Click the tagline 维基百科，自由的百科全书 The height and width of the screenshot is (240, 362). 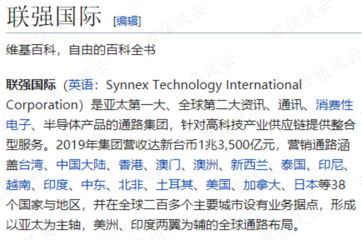80,50
